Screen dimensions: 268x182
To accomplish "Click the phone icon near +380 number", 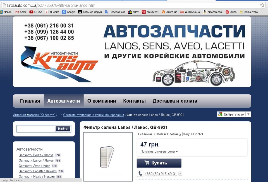I will (140, 174).
